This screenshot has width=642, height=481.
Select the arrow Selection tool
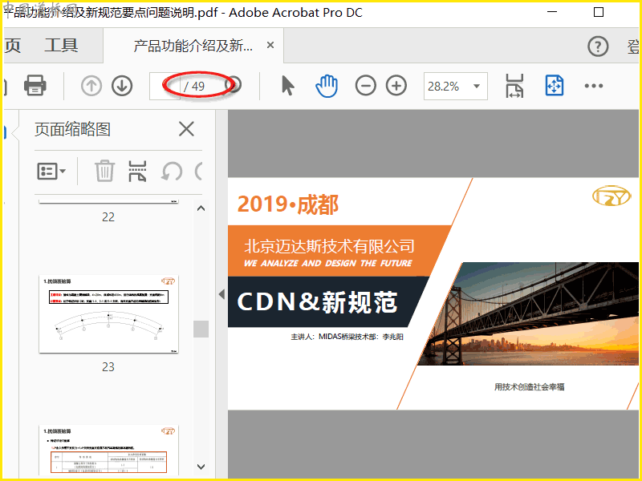pyautogui.click(x=288, y=86)
